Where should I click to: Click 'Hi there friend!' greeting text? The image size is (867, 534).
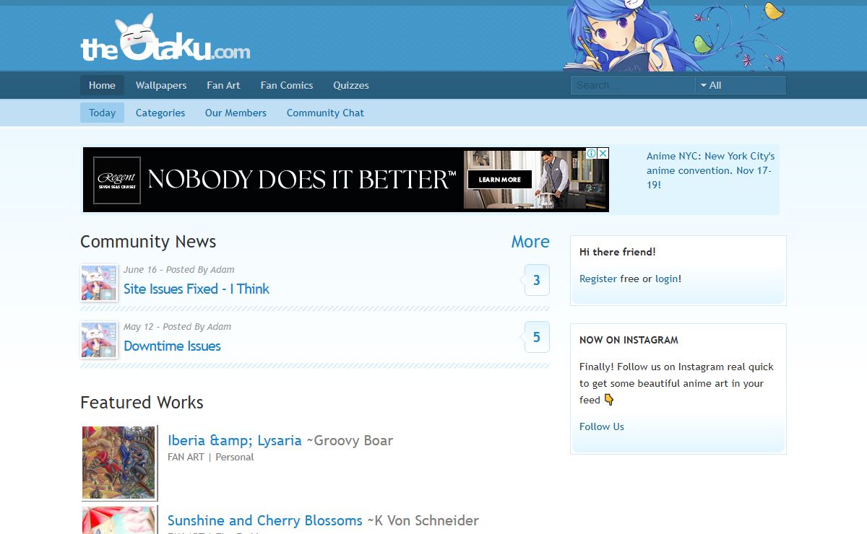(618, 252)
